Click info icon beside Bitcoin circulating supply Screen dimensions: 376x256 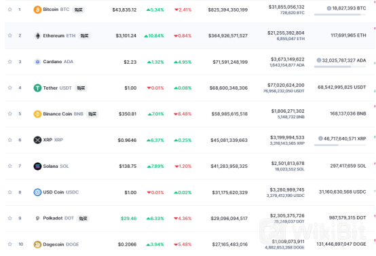click(329, 8)
